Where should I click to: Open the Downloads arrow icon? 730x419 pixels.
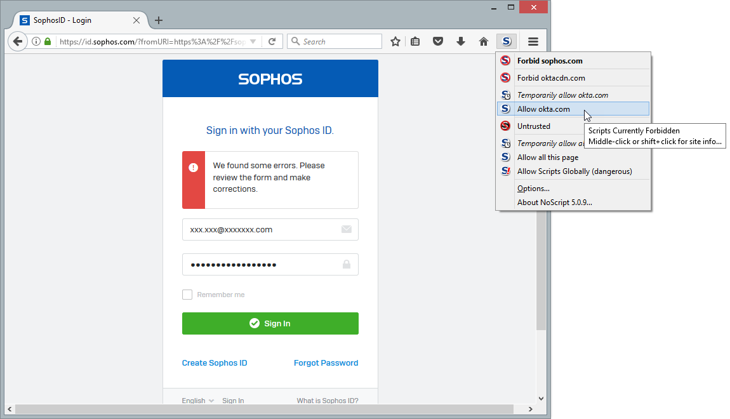pyautogui.click(x=461, y=41)
